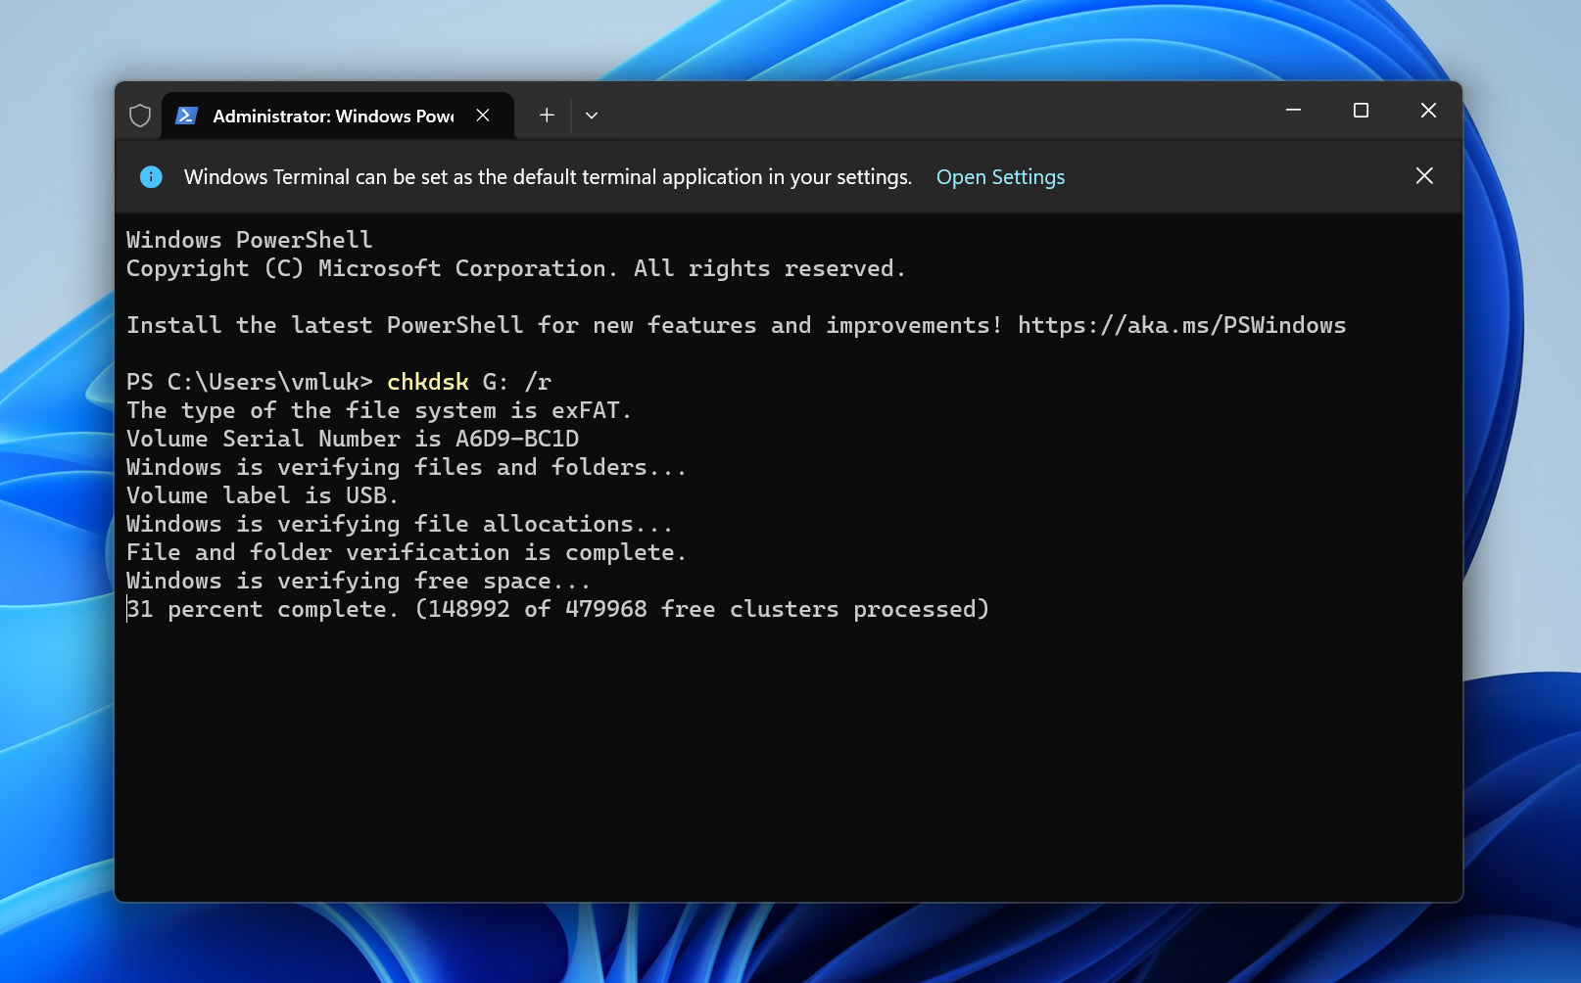Click the banner message about default terminal

tap(548, 177)
